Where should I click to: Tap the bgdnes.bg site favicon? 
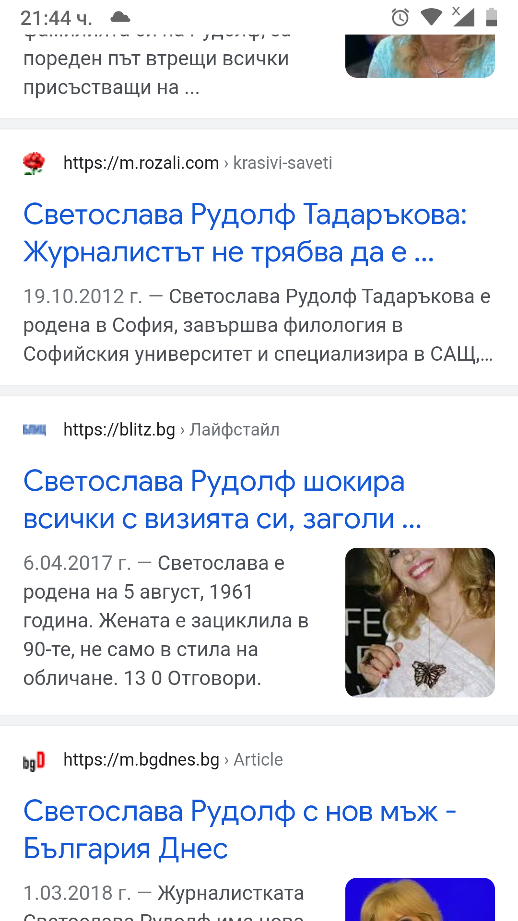[34, 761]
